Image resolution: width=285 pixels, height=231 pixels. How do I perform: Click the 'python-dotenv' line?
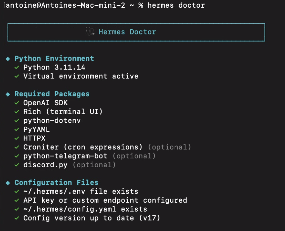point(52,121)
